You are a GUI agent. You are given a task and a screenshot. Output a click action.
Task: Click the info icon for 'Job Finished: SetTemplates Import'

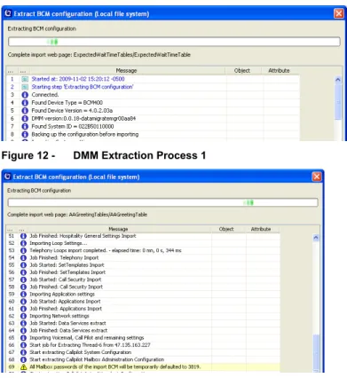tap(23, 272)
